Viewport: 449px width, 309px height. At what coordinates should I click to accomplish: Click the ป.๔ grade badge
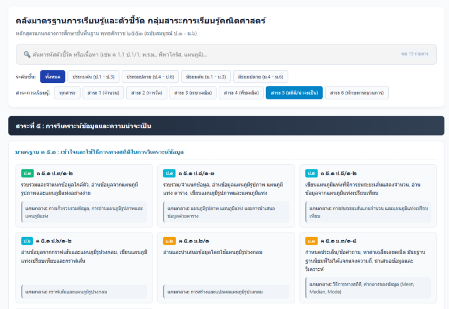[x=169, y=173]
